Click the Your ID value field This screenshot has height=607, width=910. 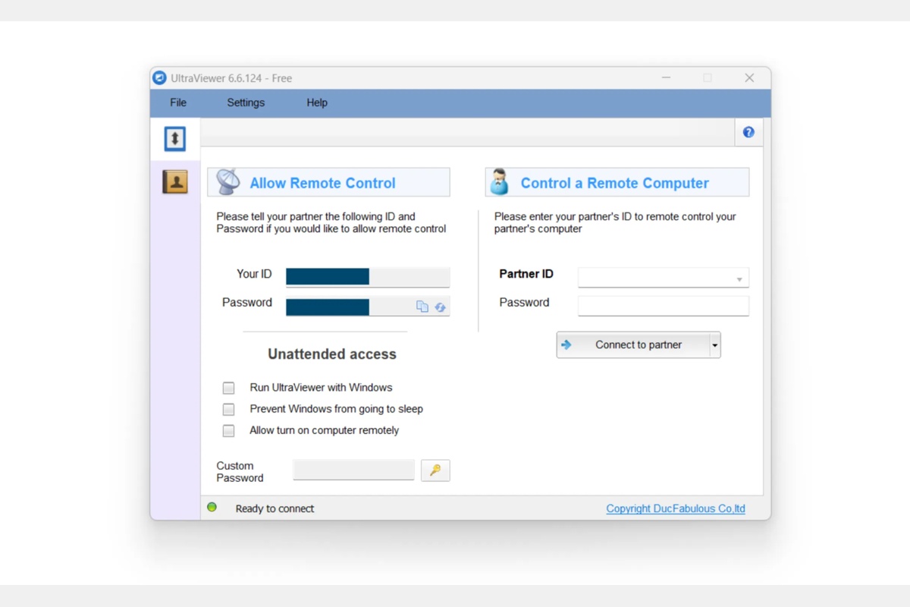[368, 277]
